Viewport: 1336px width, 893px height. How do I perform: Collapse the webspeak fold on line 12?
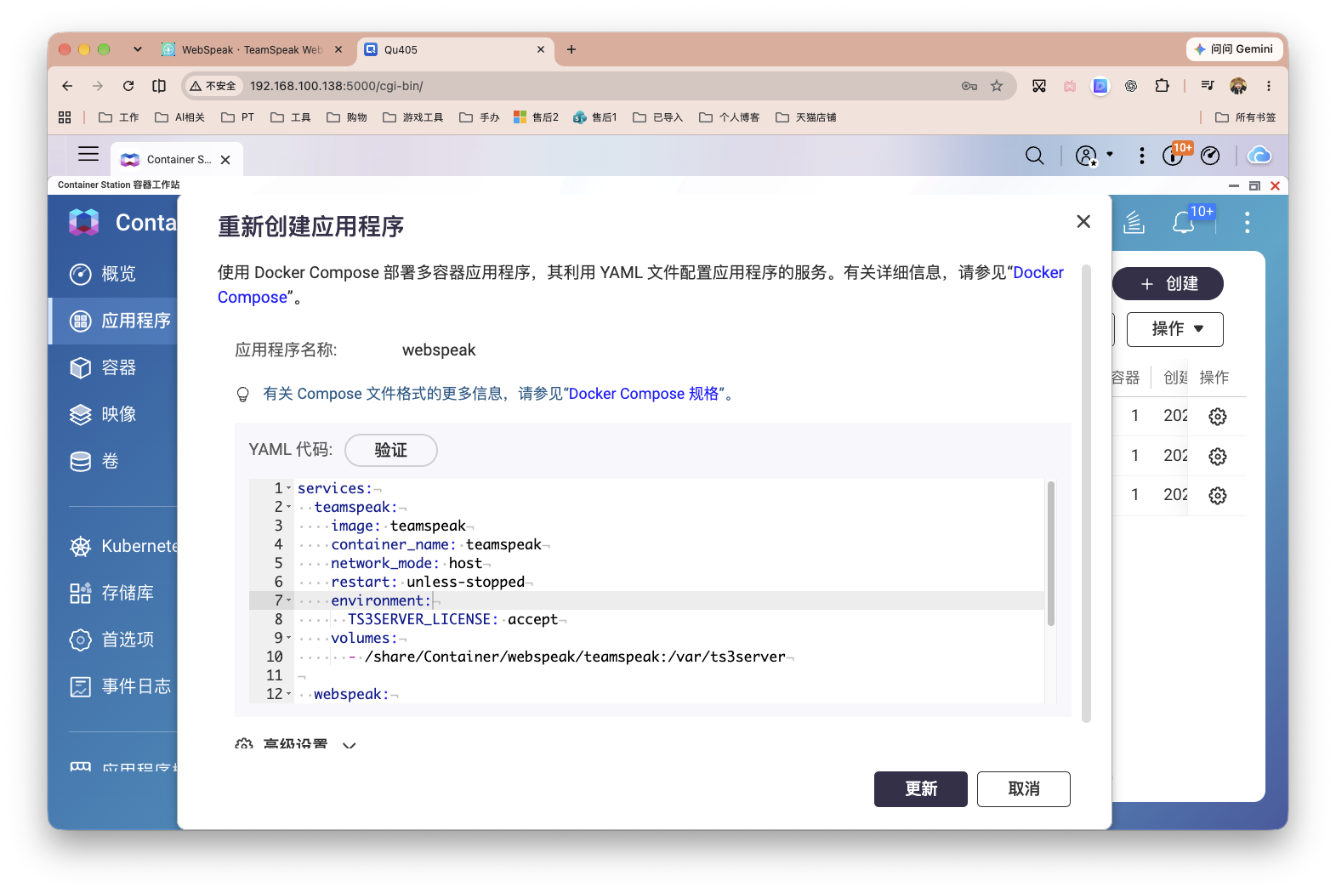point(289,694)
